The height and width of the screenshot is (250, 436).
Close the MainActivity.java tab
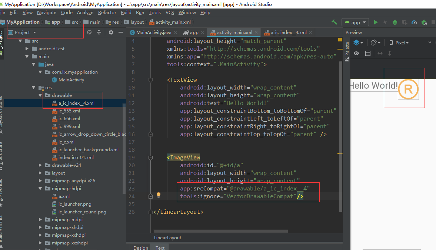pyautogui.click(x=176, y=33)
